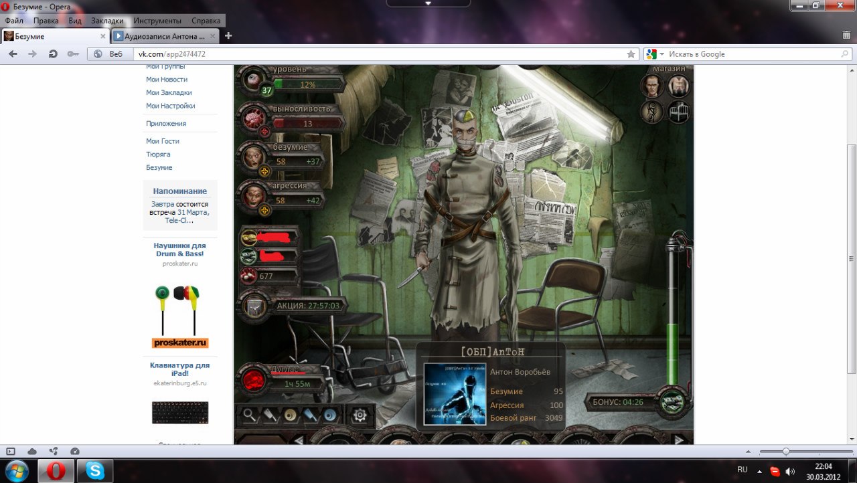Open Opera Unite share icon
The width and height of the screenshot is (857, 483).
tap(54, 452)
